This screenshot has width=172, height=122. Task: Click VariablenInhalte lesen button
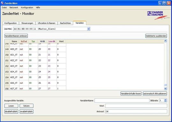(x=131, y=94)
